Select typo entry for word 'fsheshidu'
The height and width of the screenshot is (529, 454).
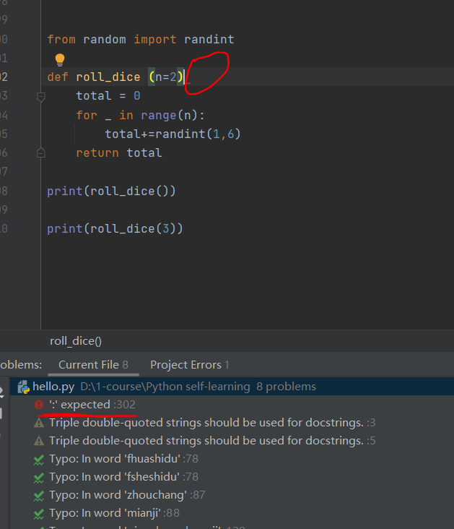[123, 477]
